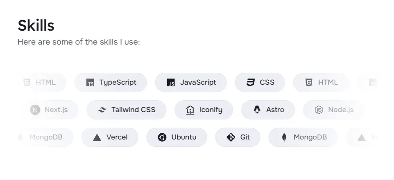Click the Node.js hexagon icon
The image size is (394, 180).
(x=319, y=110)
